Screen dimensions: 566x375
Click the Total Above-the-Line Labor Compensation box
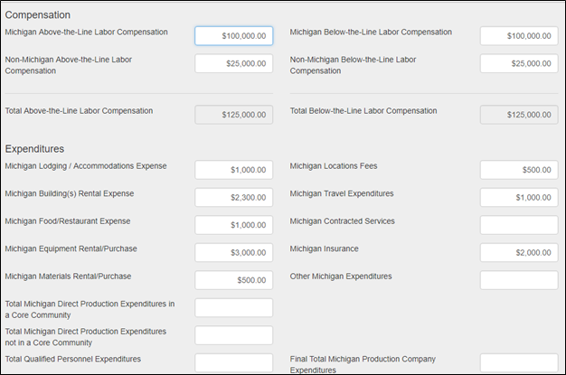click(x=233, y=115)
